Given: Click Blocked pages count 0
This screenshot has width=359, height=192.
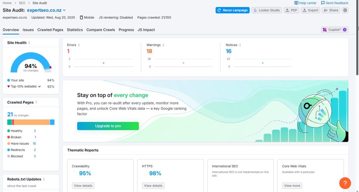Looking at the screenshot, I should pyautogui.click(x=35, y=156).
